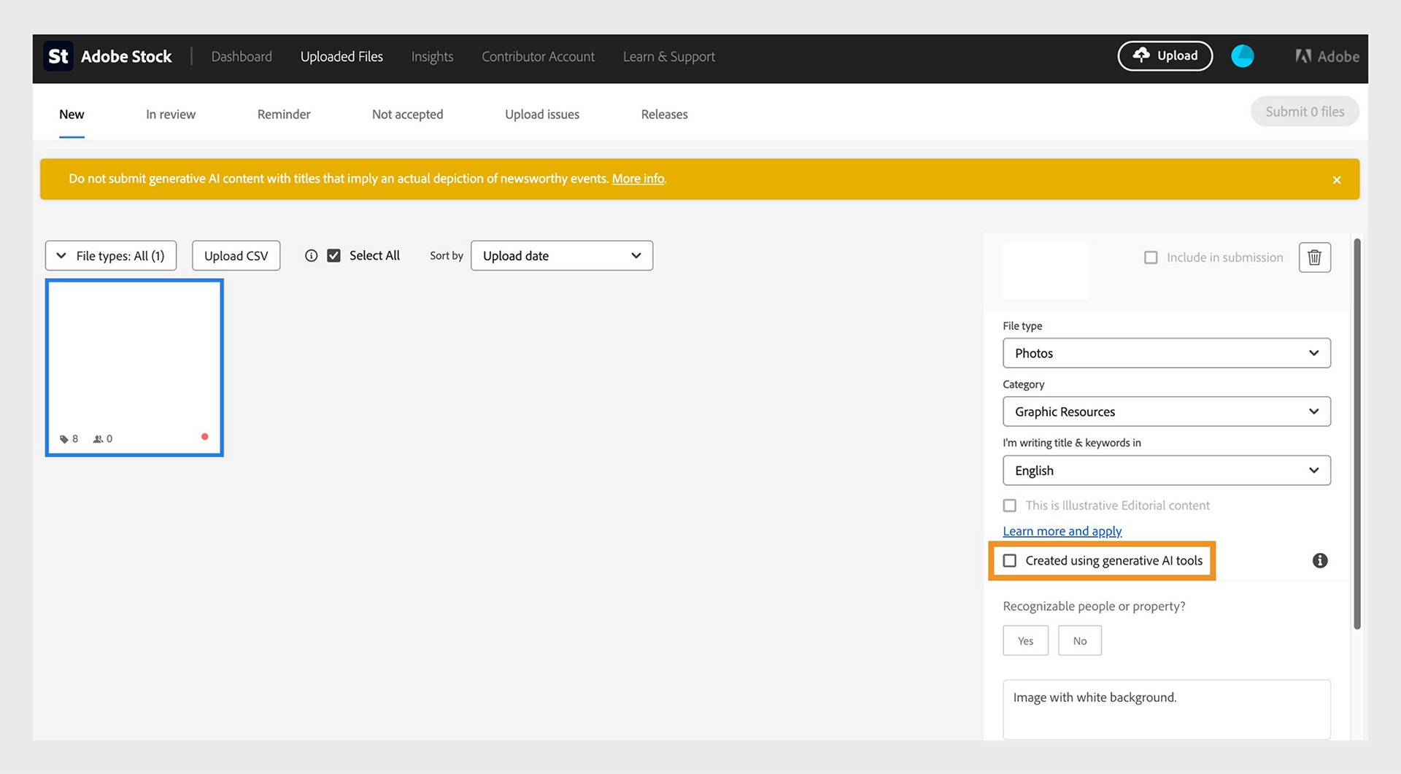The image size is (1401, 774).
Task: Toggle the Select All checkbox
Action: pyautogui.click(x=333, y=256)
